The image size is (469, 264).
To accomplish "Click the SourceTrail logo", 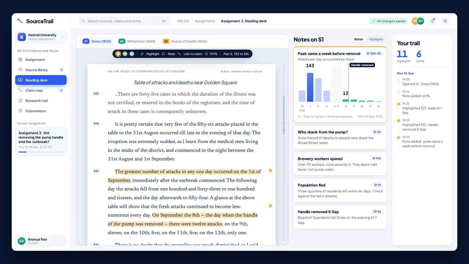I will tap(35, 21).
